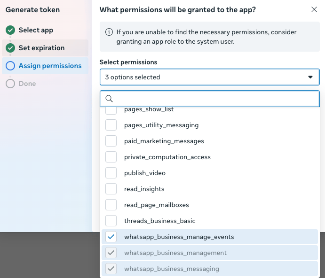Click the threads_business_basic label text

tap(159, 221)
